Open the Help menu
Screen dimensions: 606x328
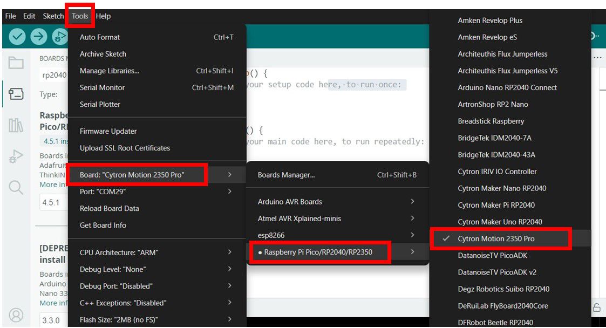[103, 16]
